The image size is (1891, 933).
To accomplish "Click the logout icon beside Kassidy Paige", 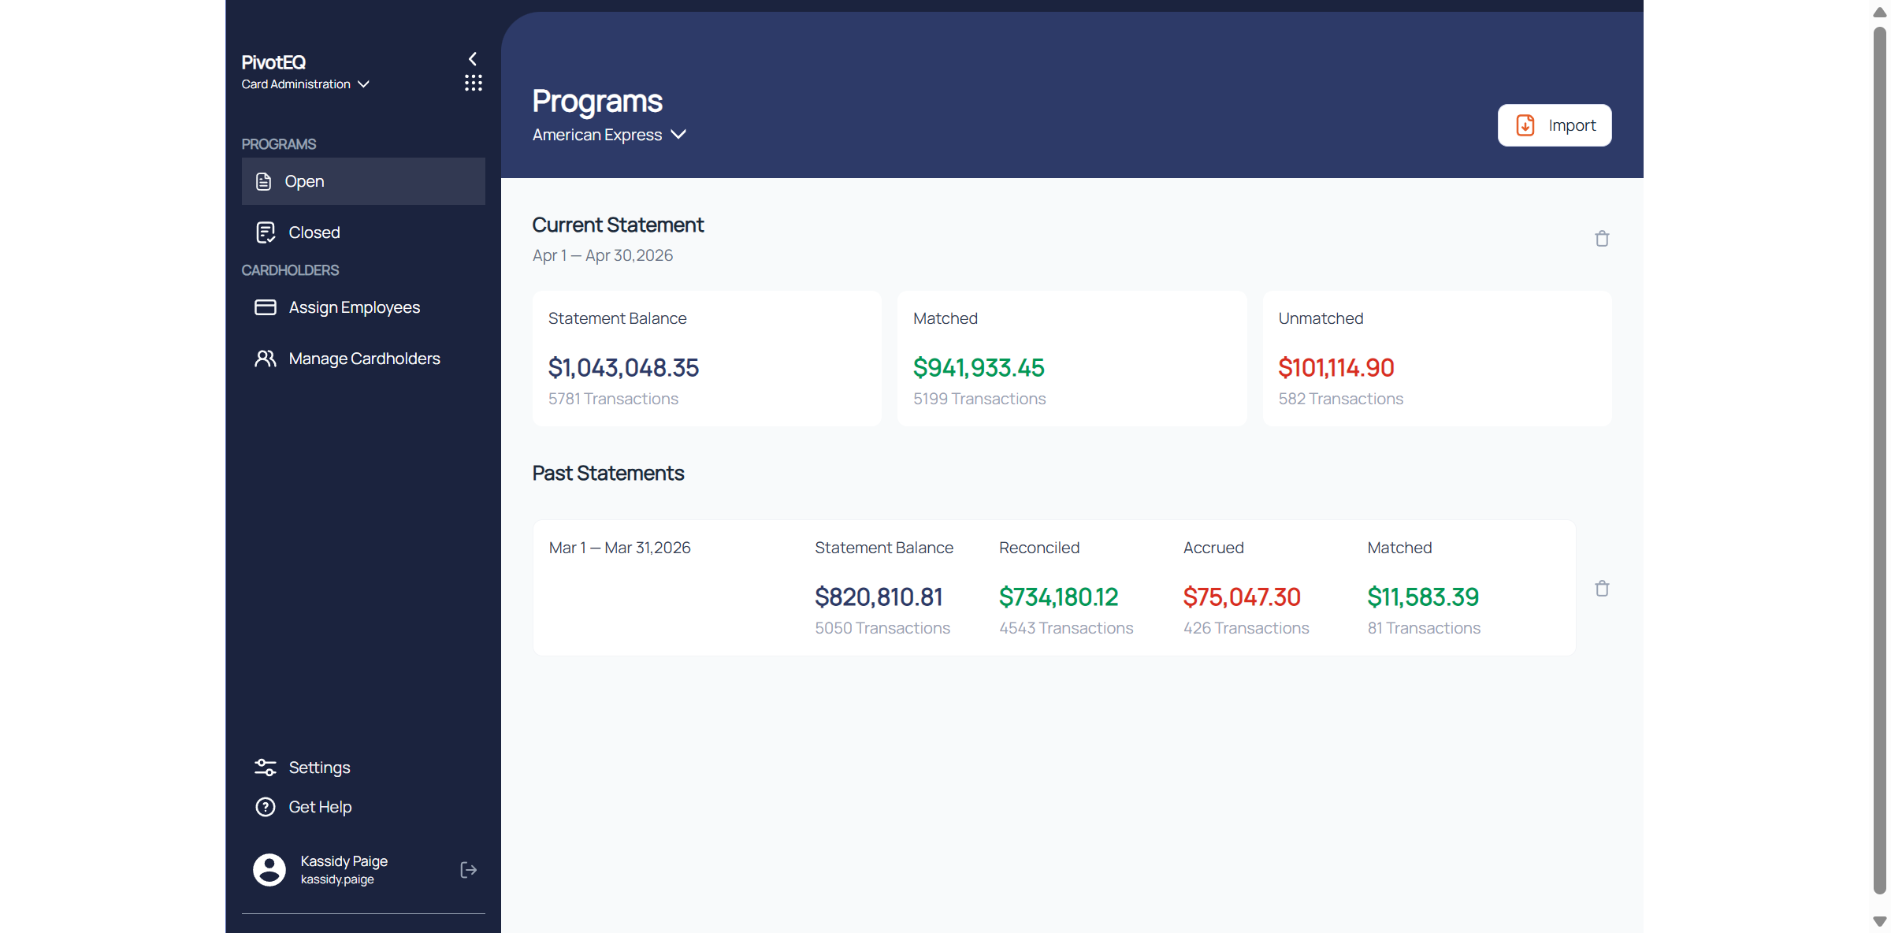I will pos(469,870).
